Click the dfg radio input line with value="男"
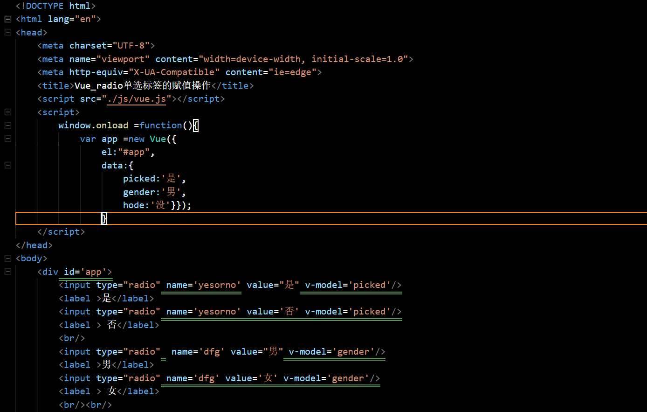647x412 pixels. 222,352
